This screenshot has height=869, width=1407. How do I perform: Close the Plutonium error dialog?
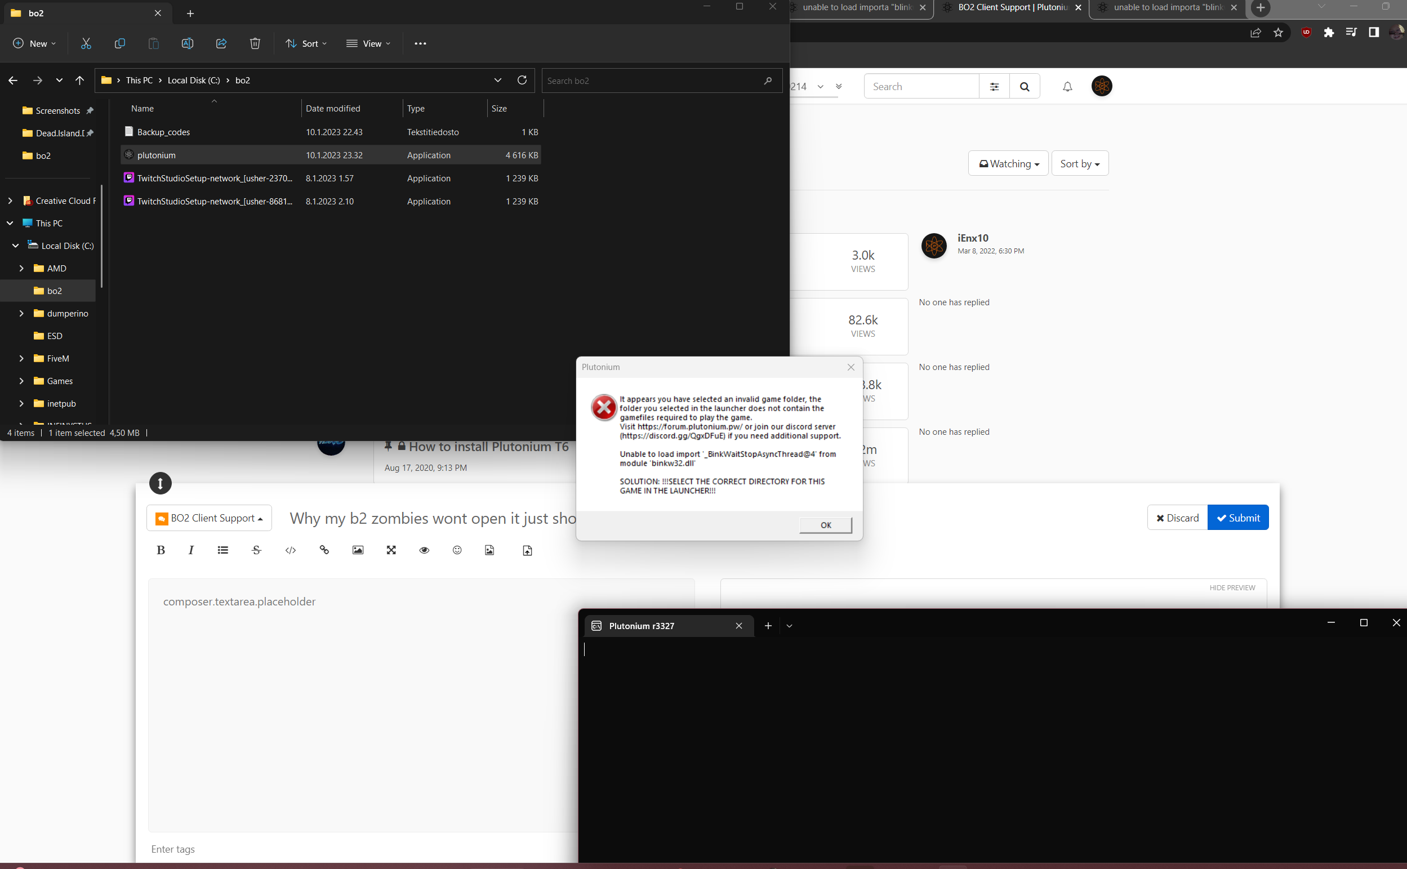tap(851, 367)
